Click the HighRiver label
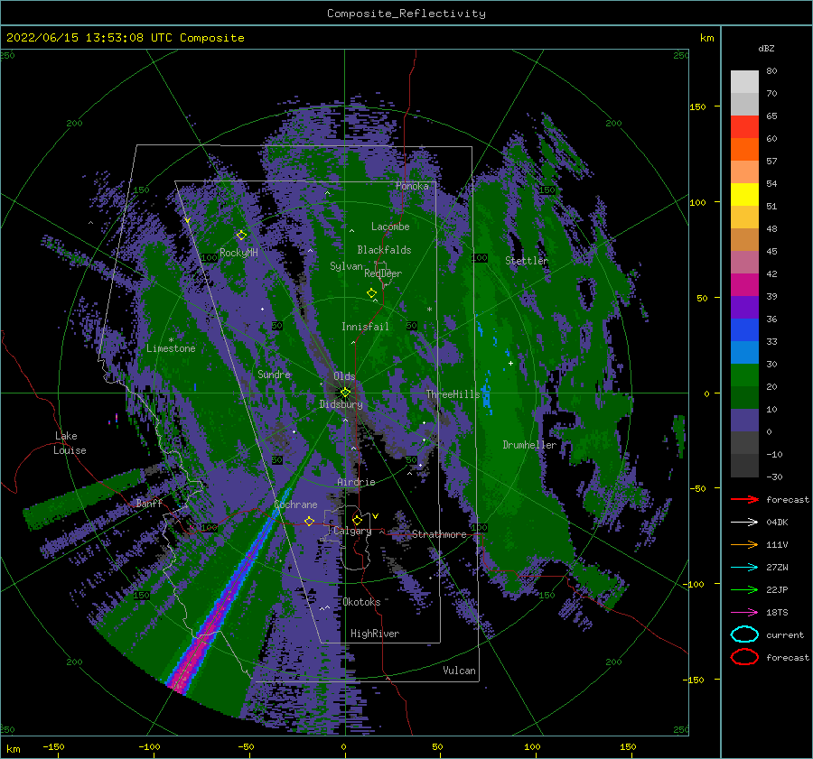 [374, 634]
